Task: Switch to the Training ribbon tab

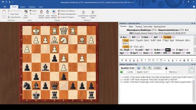Action: 32,7
